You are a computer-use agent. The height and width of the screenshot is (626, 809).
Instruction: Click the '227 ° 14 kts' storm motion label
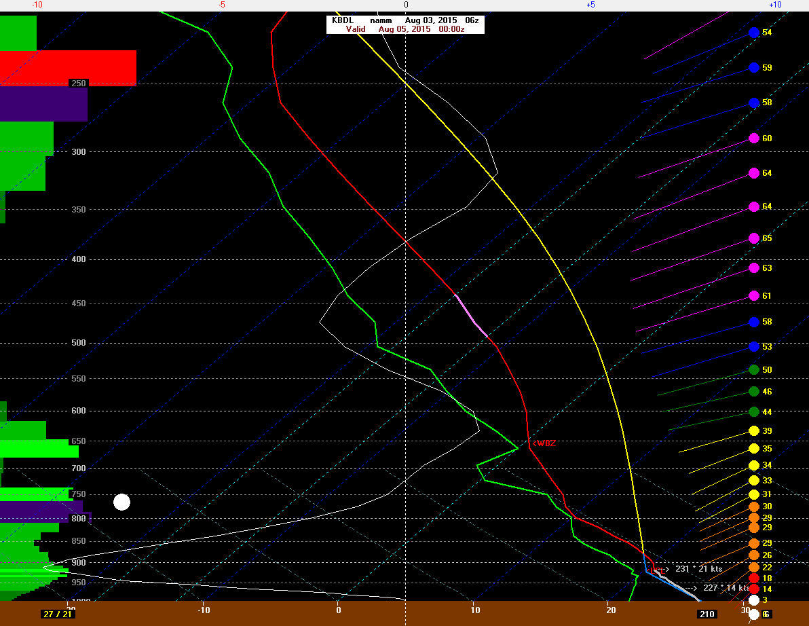726,588
